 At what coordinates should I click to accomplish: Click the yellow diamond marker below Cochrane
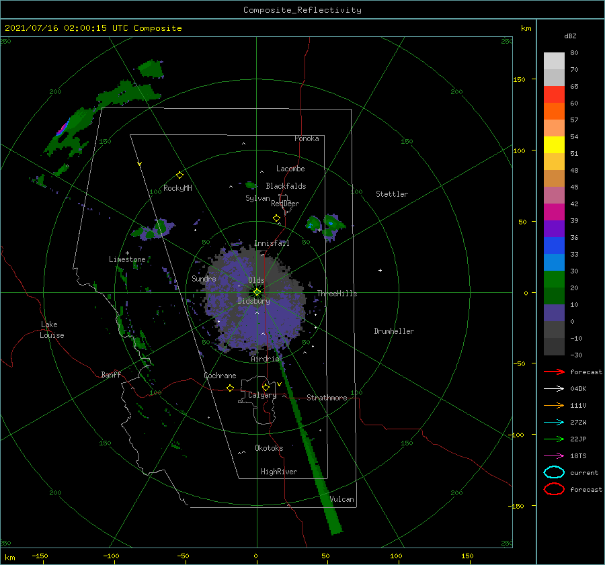[x=231, y=388]
